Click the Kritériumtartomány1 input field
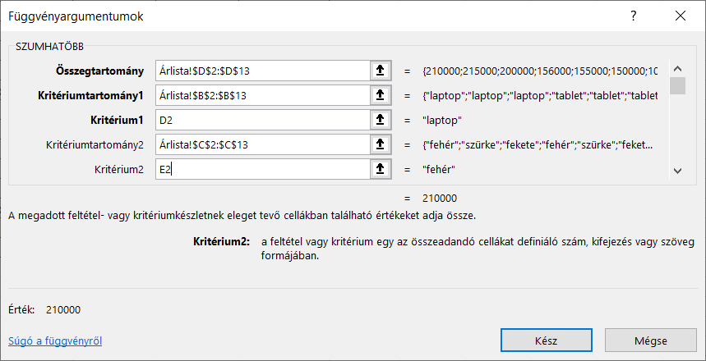 click(261, 95)
